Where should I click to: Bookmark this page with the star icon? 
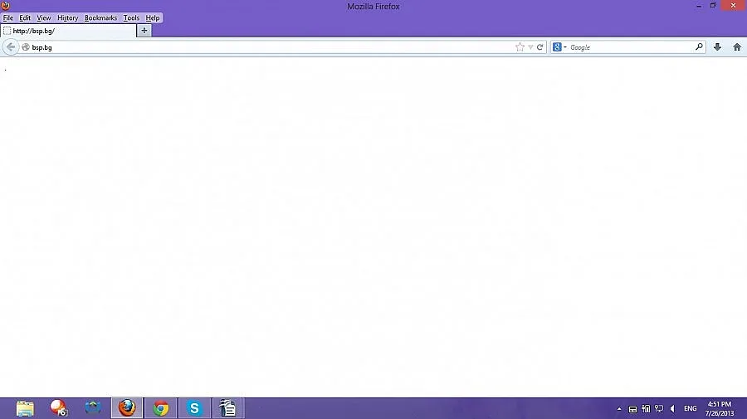click(520, 47)
